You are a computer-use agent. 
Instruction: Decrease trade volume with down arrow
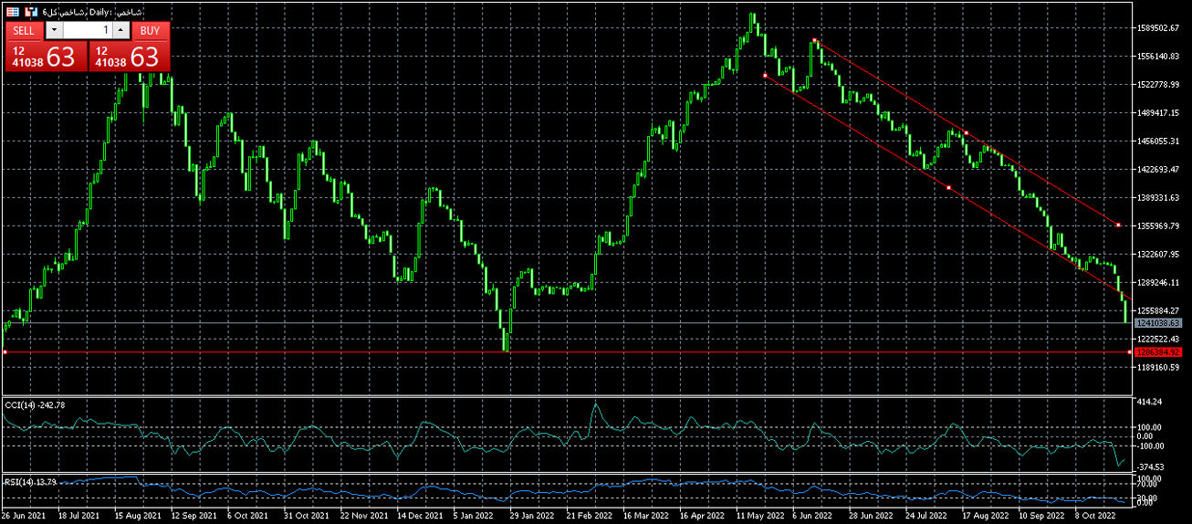(54, 30)
